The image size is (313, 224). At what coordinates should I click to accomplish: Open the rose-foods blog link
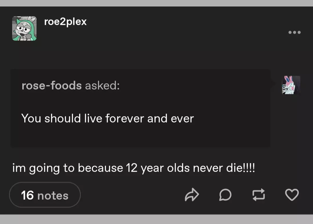coord(52,86)
